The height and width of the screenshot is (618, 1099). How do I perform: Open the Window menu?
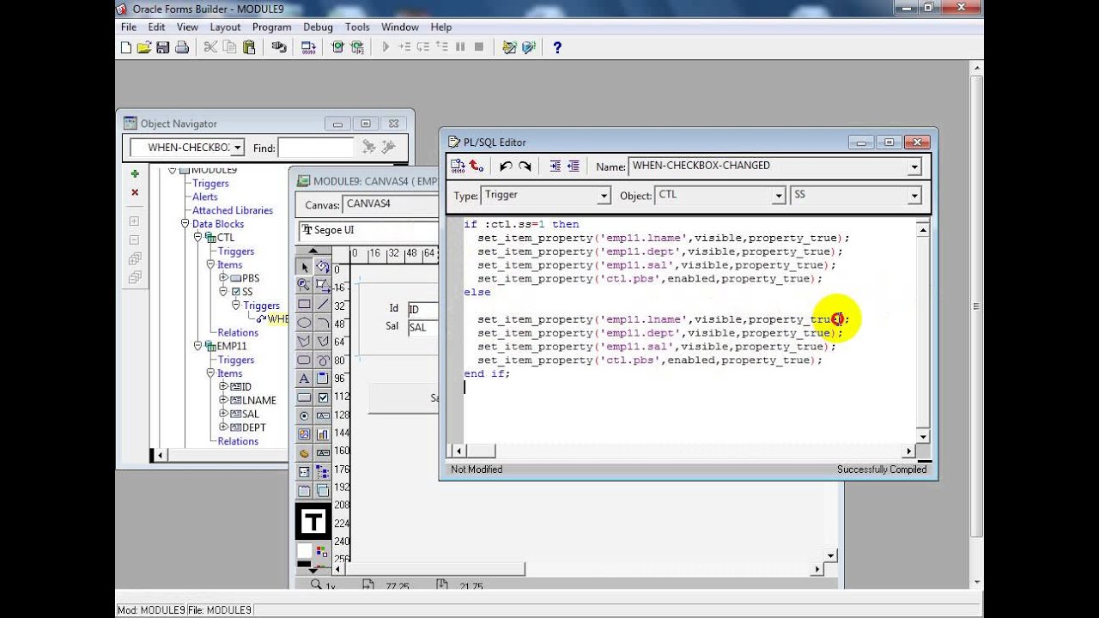tap(400, 27)
